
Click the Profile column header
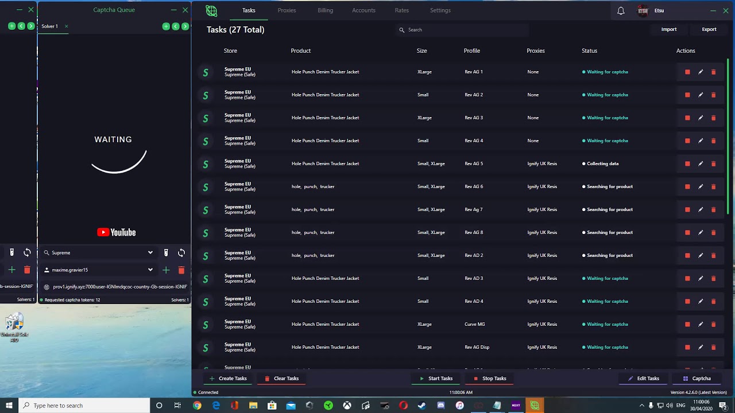tap(472, 50)
